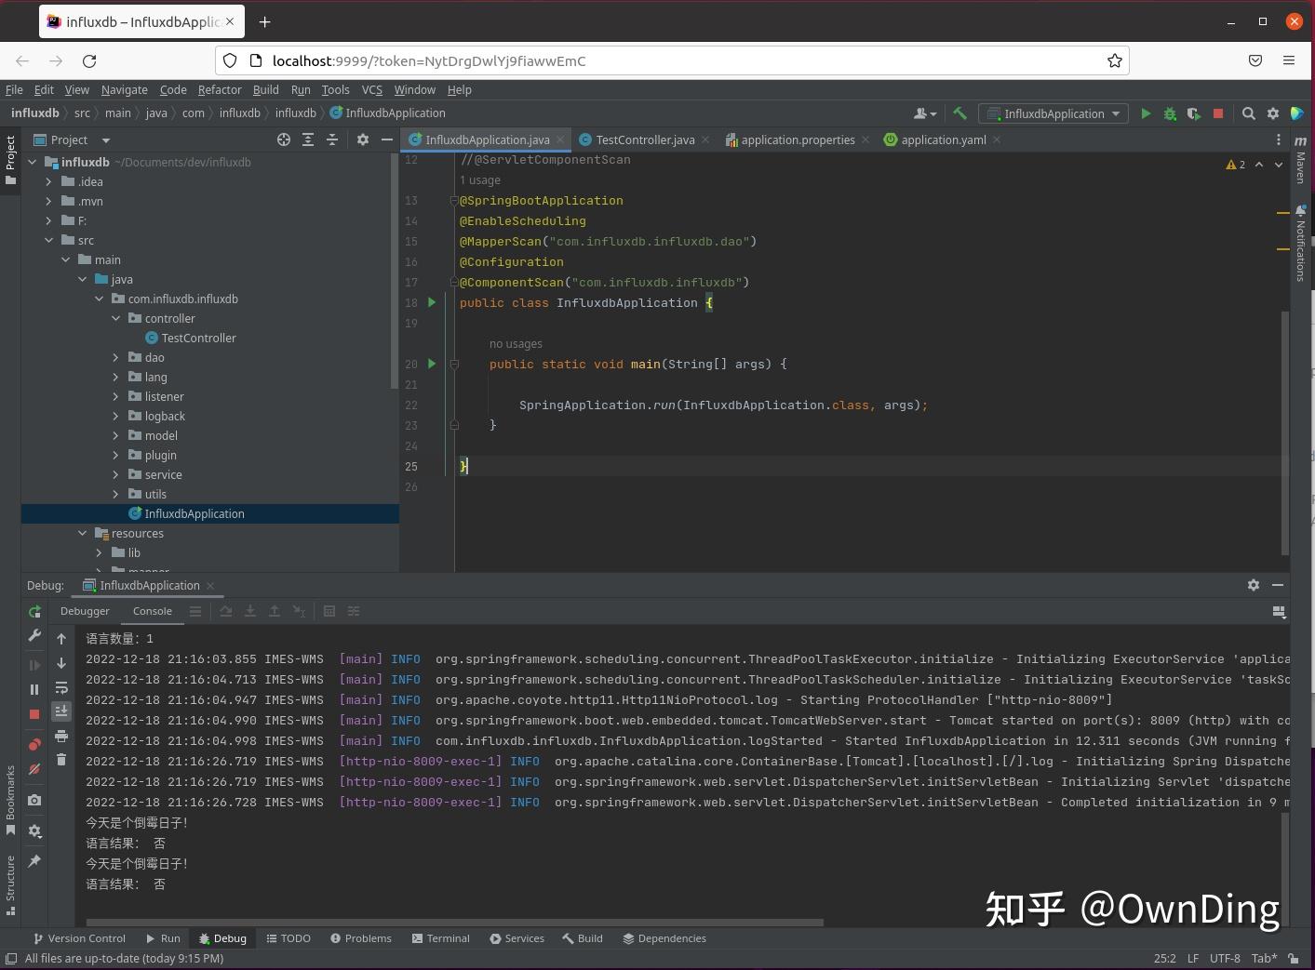Viewport: 1315px width, 970px height.
Task: Build project with the hammer icon
Action: [959, 113]
